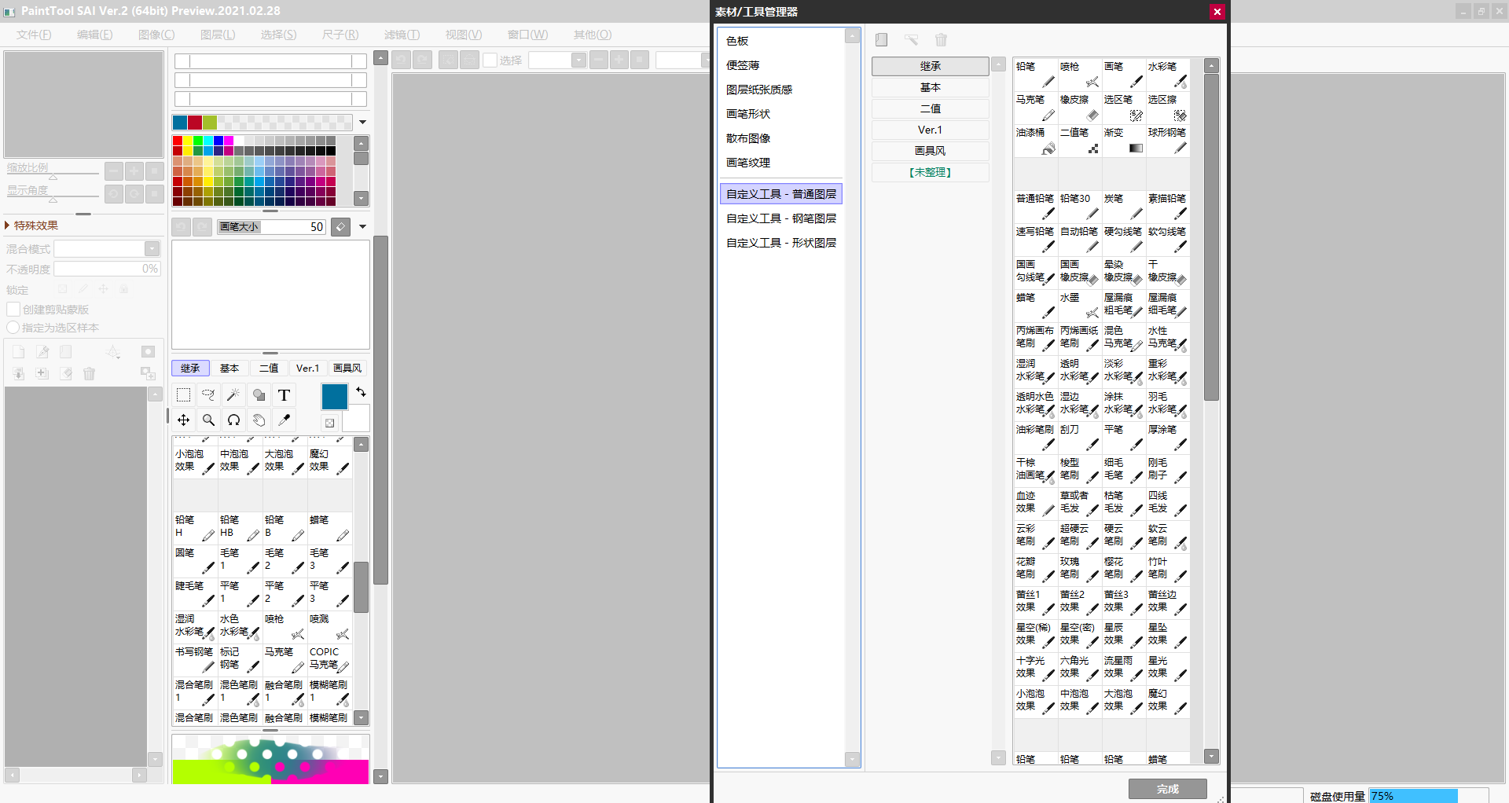
Task: Swap foreground and background colors
Action: (x=361, y=391)
